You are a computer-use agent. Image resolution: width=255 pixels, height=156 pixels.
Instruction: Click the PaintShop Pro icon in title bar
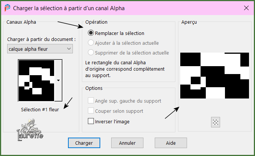point(7,8)
